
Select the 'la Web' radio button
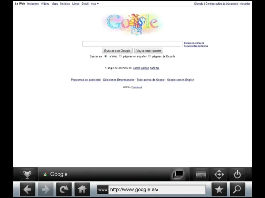pos(106,56)
